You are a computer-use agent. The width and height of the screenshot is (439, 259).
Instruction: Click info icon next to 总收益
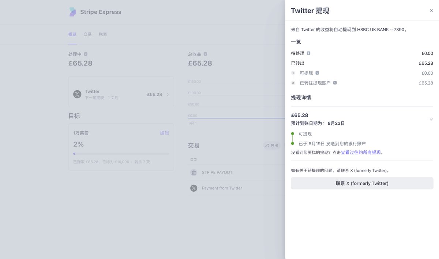tap(205, 54)
